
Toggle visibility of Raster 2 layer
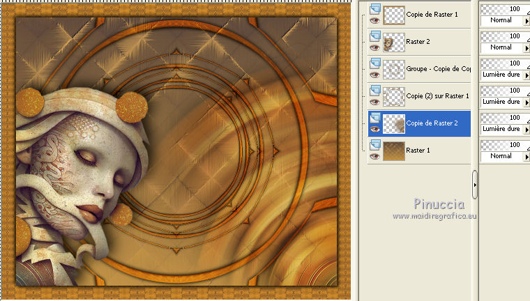(374, 48)
